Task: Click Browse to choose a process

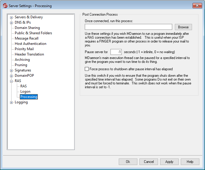Action: (183, 27)
